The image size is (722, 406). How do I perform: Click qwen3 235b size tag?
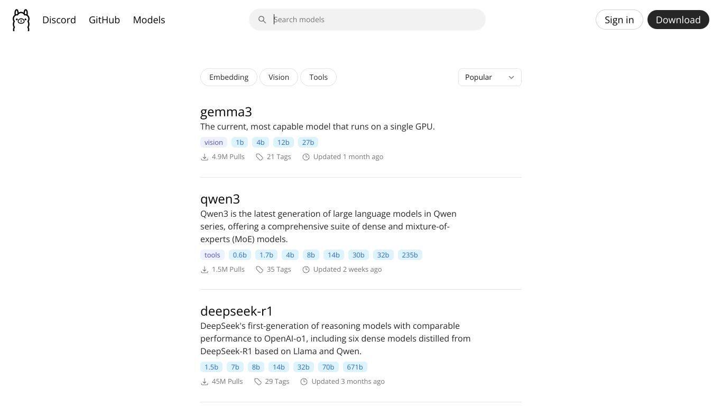(x=410, y=255)
